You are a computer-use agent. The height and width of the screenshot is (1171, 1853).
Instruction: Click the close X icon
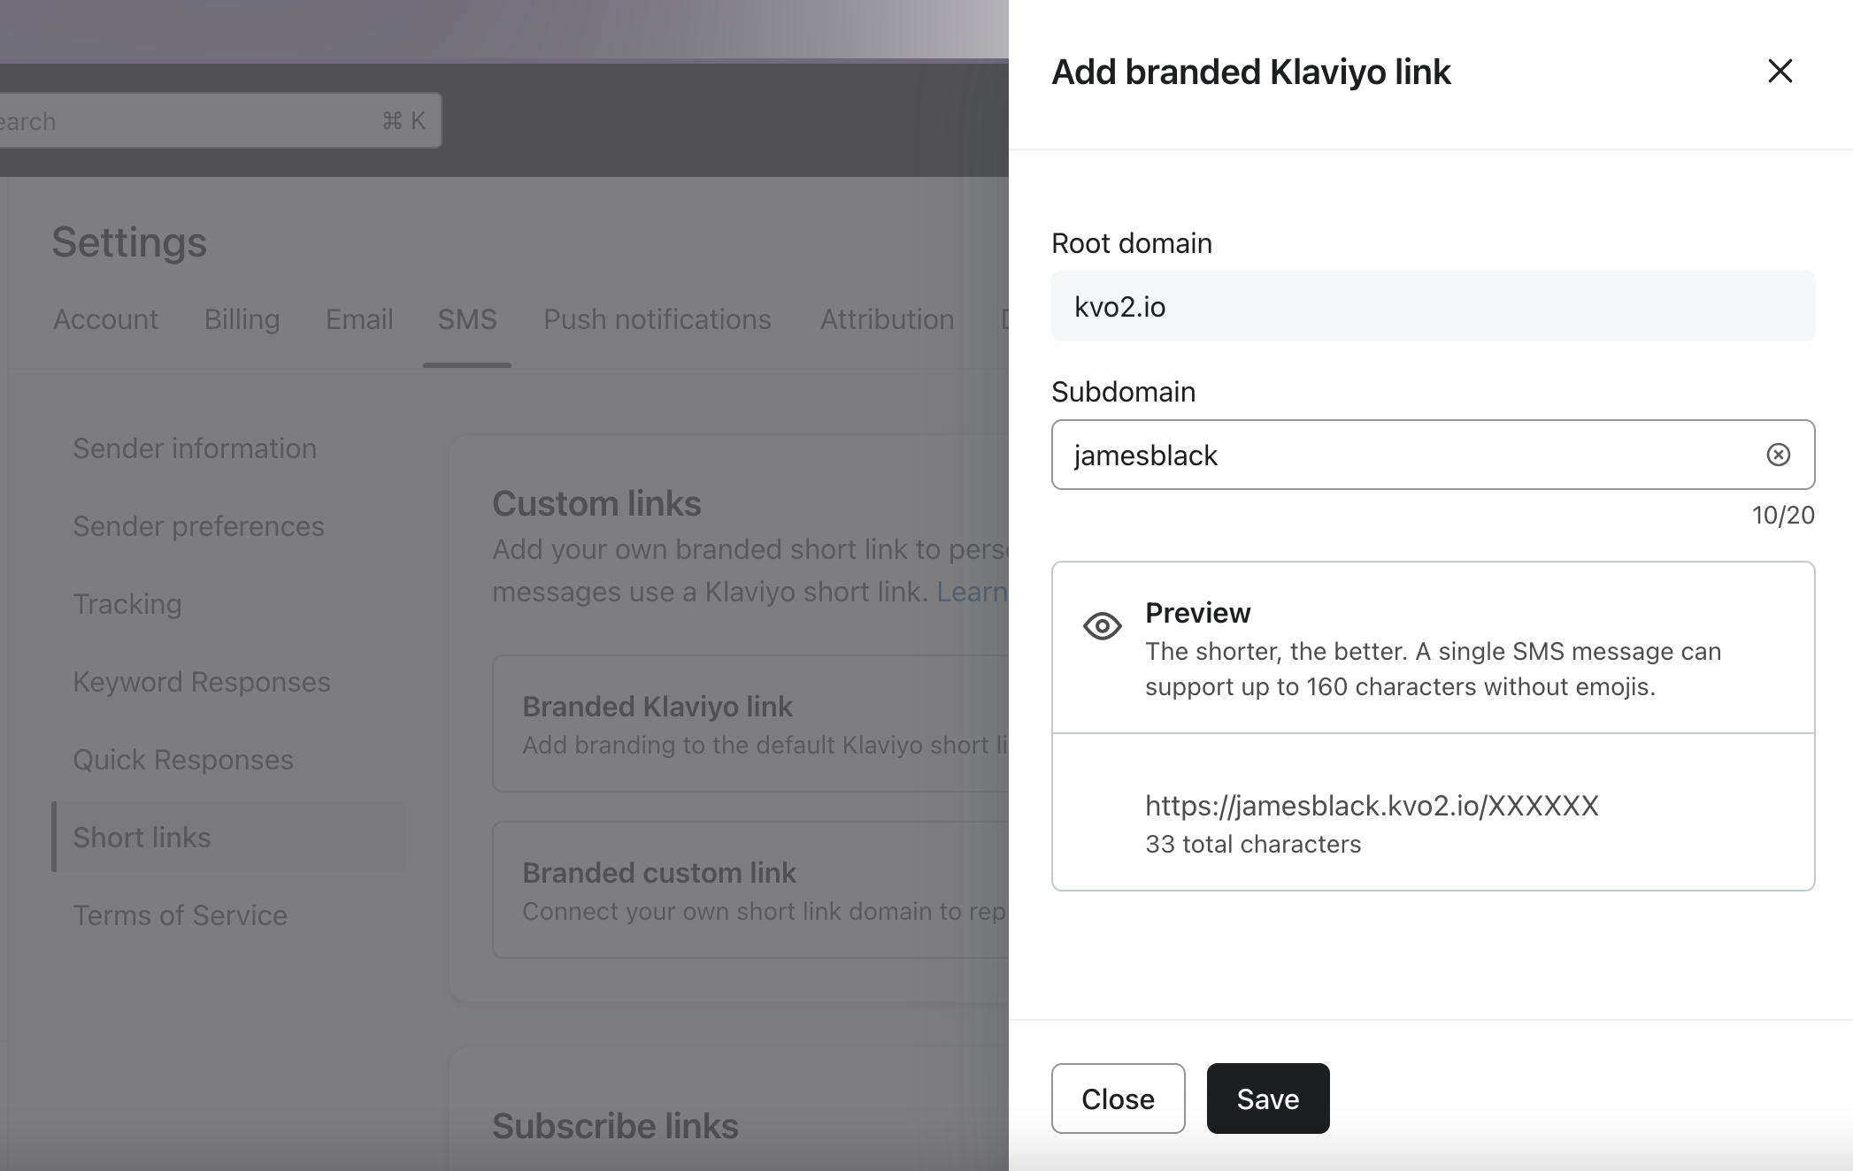pyautogui.click(x=1779, y=70)
